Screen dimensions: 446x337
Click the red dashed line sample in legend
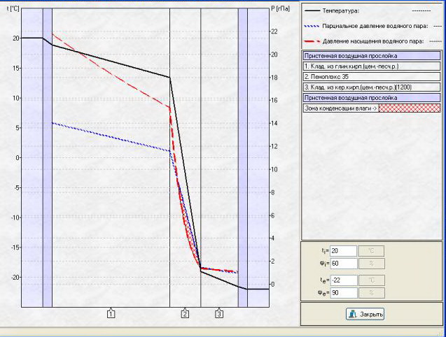pos(312,41)
